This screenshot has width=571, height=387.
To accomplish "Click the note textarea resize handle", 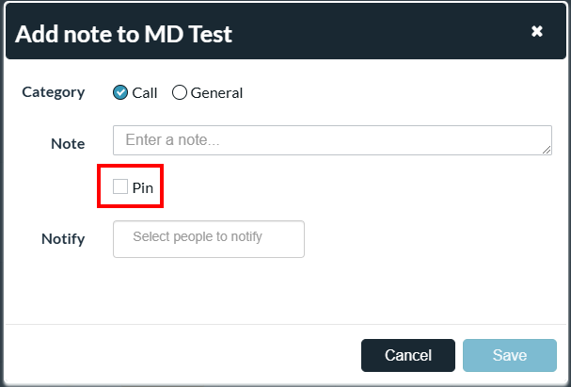I will (x=547, y=150).
